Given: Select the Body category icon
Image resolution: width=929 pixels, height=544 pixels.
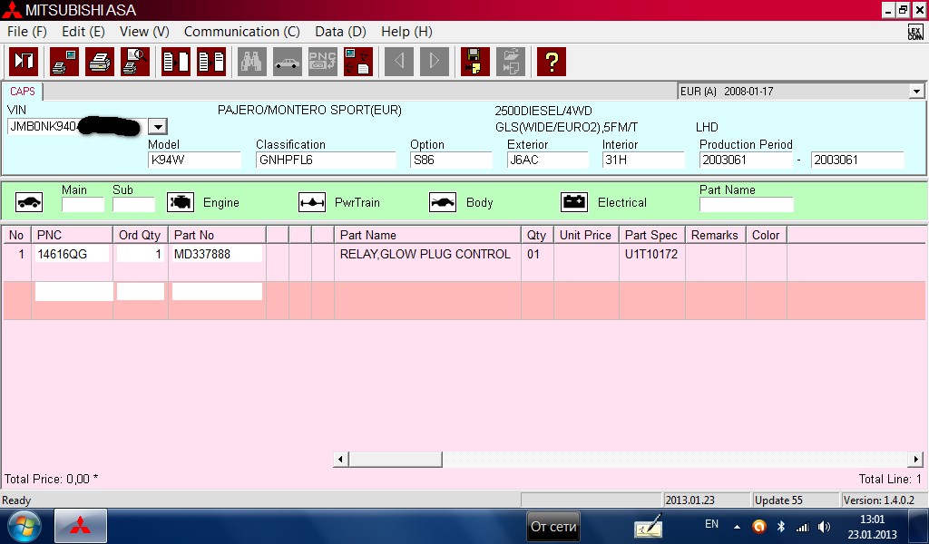Looking at the screenshot, I should pos(443,202).
